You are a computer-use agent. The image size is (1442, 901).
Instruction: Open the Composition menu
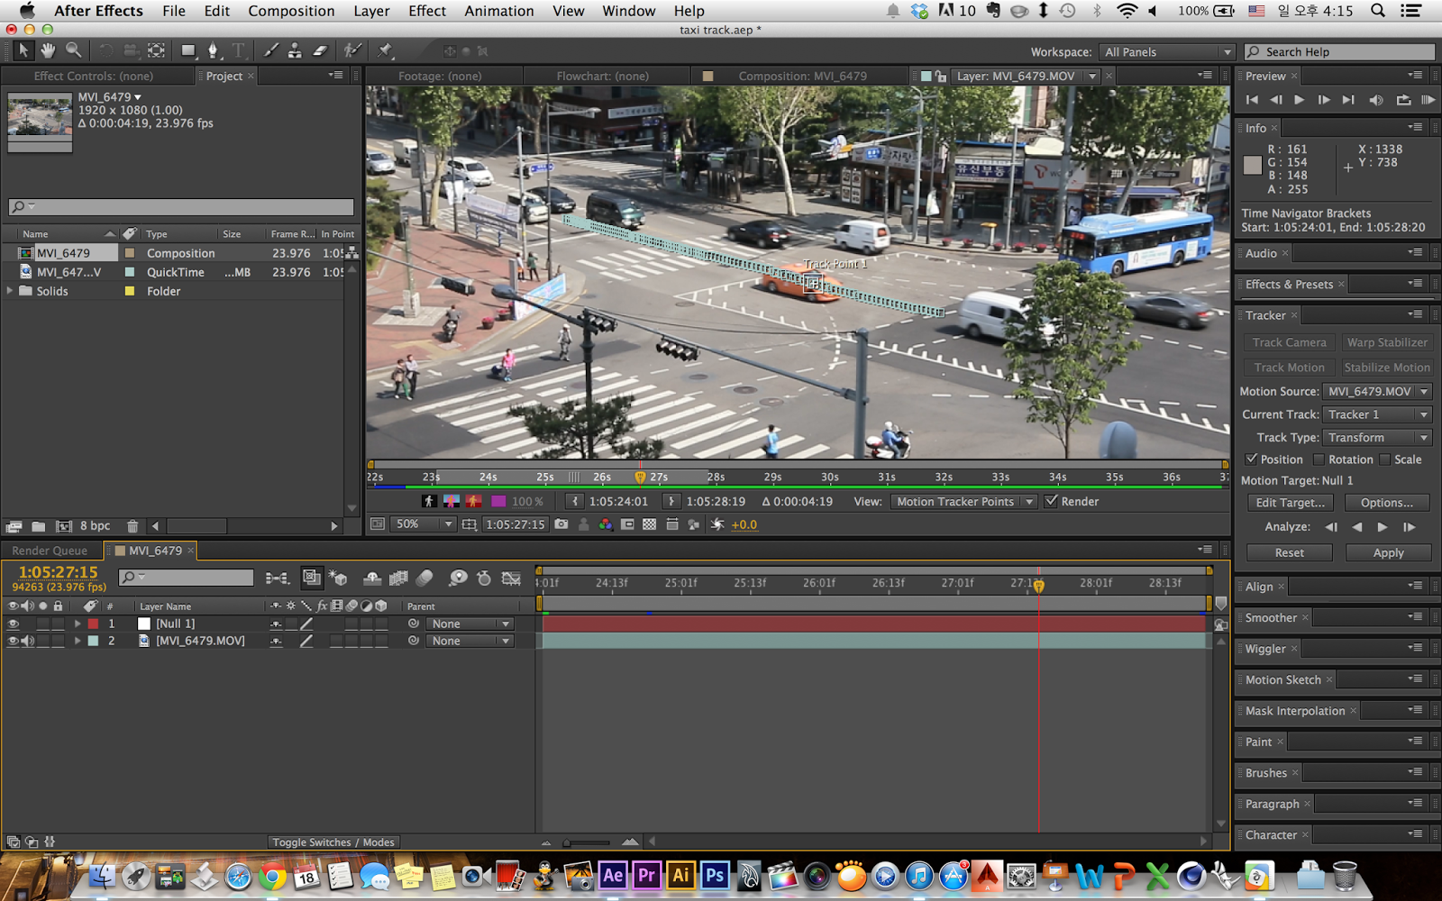(x=291, y=11)
